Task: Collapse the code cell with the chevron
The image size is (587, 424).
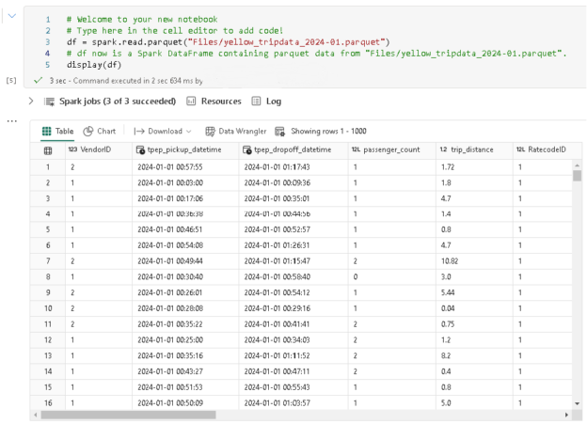Action: point(12,16)
